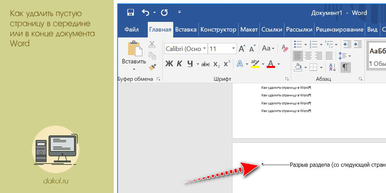The height and width of the screenshot is (193, 386).
Task: Open the Вид tab
Action: pos(372,29)
